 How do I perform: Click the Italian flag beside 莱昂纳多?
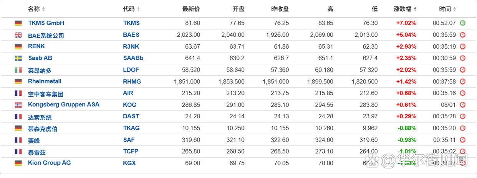tap(18, 70)
